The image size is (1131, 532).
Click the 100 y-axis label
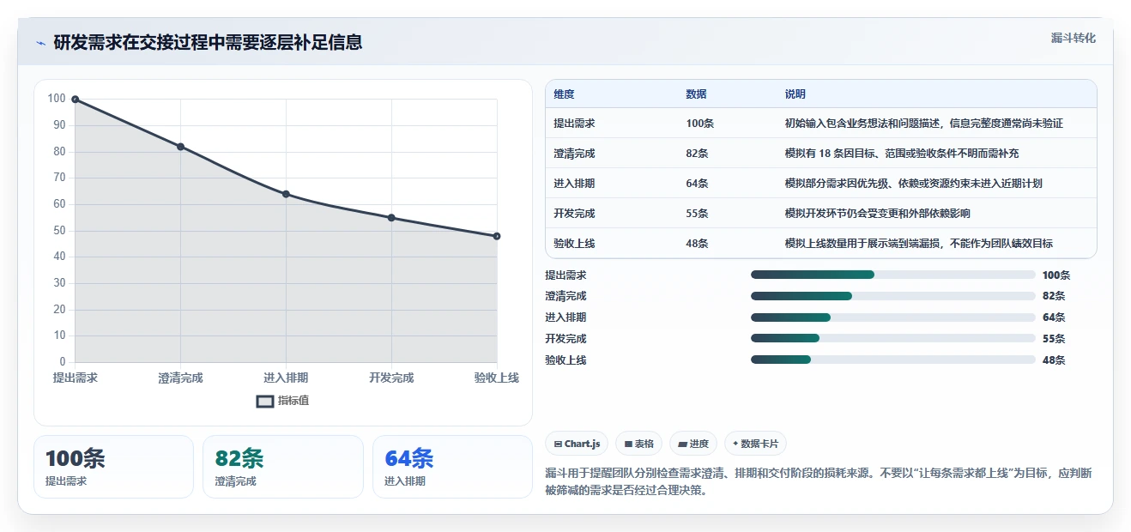coord(57,100)
